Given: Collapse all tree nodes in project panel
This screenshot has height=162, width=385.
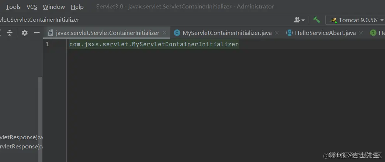Looking at the screenshot, I should click(10, 33).
